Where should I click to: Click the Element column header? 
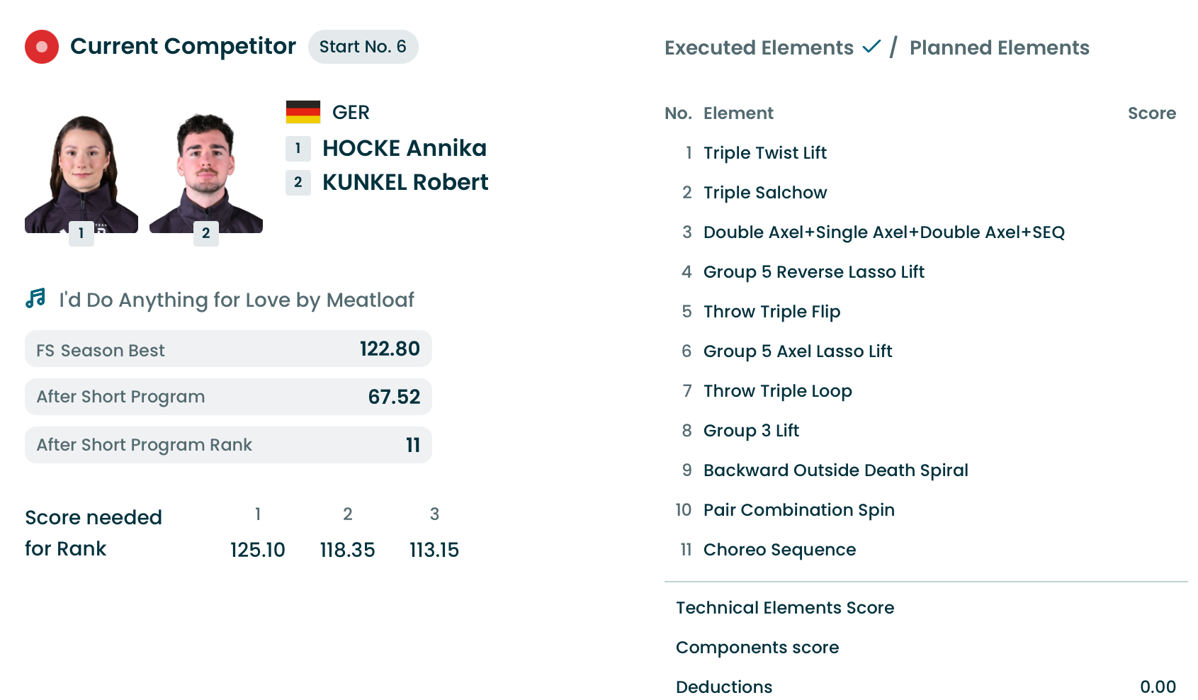pos(738,113)
